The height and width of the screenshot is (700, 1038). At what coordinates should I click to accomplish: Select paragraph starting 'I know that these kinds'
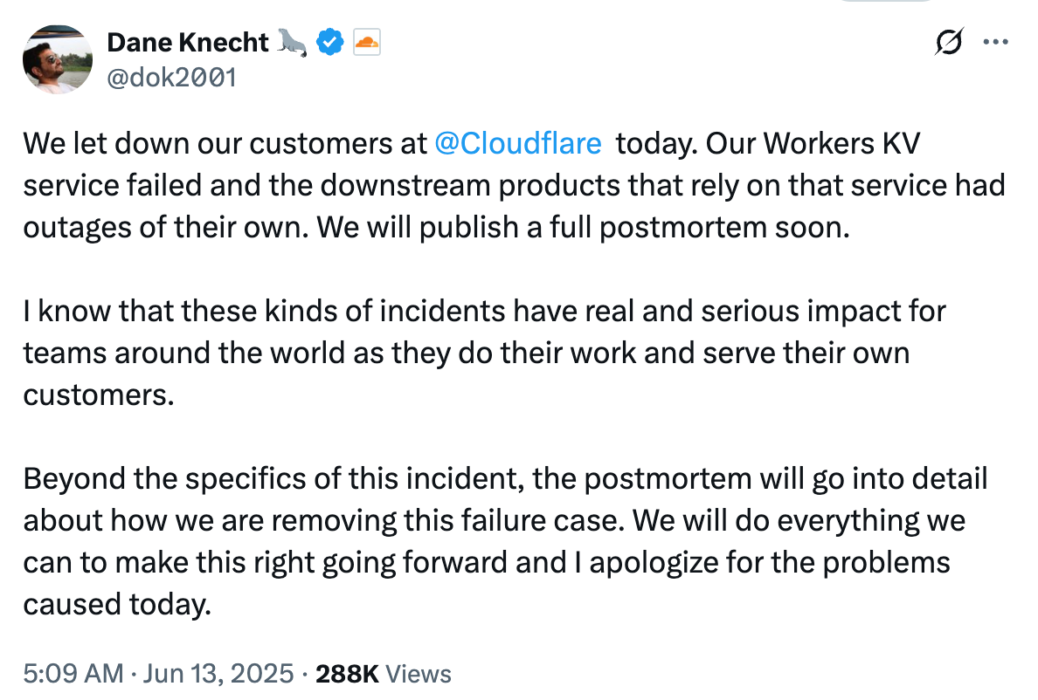pos(485,353)
